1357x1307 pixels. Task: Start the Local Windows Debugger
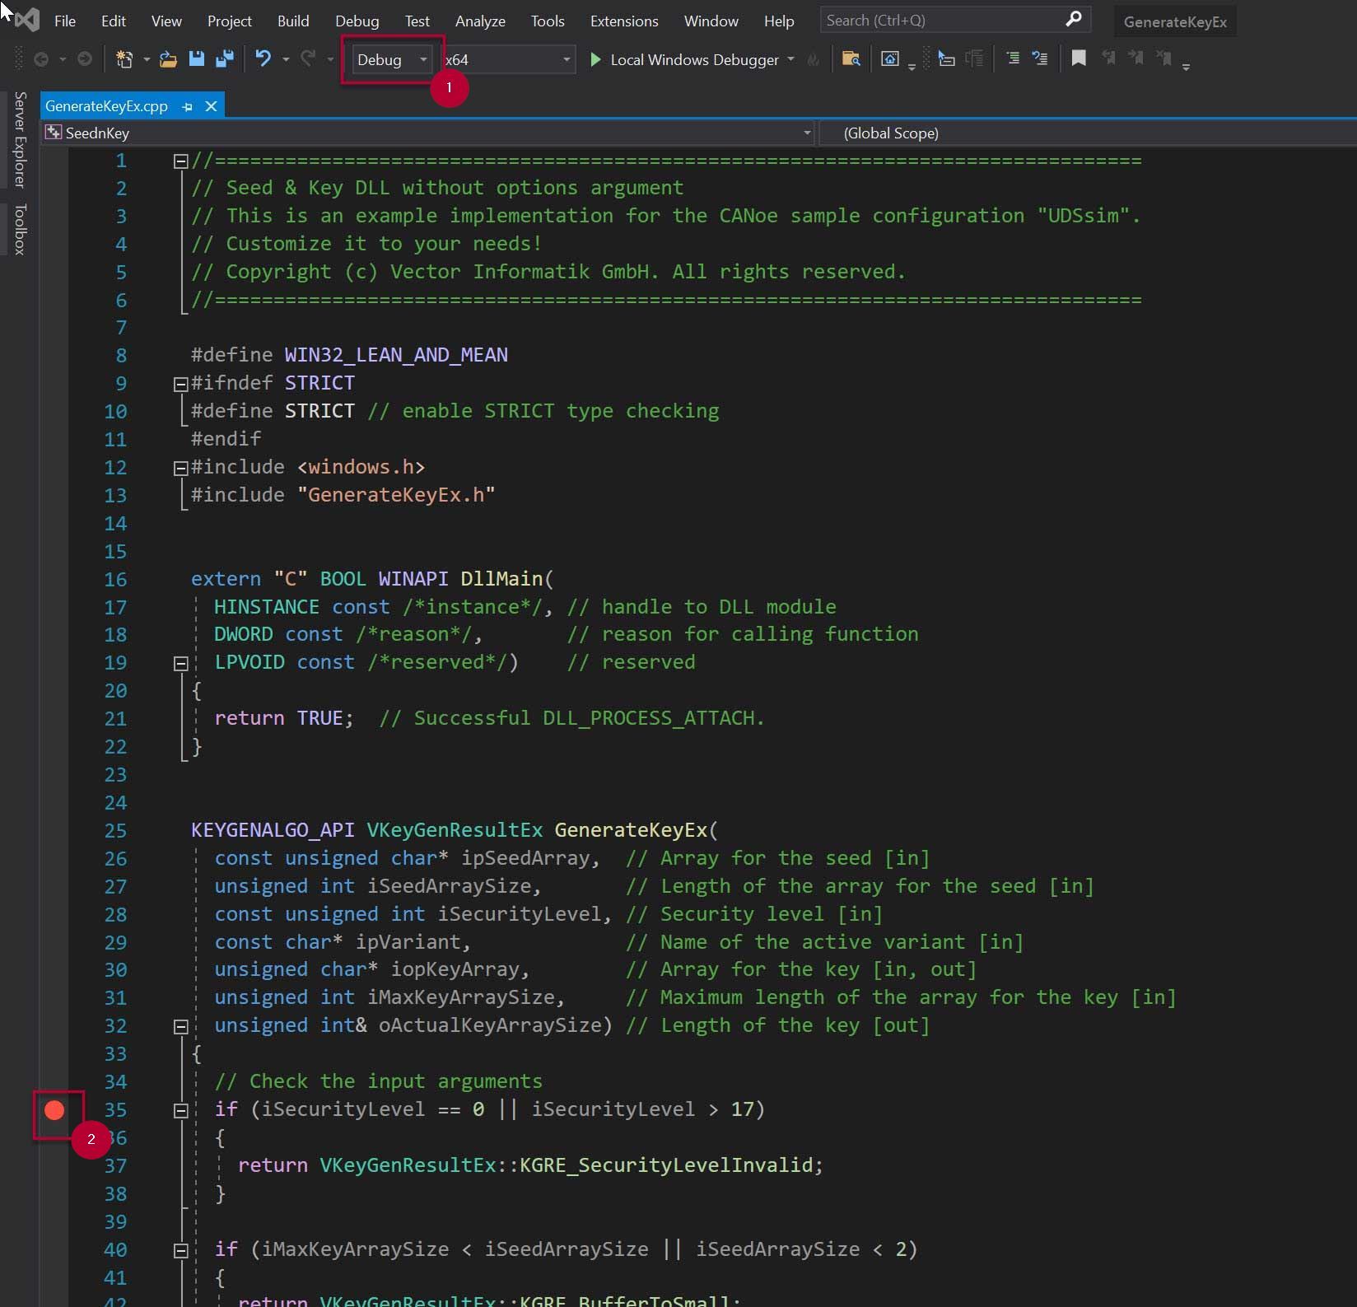tap(685, 59)
